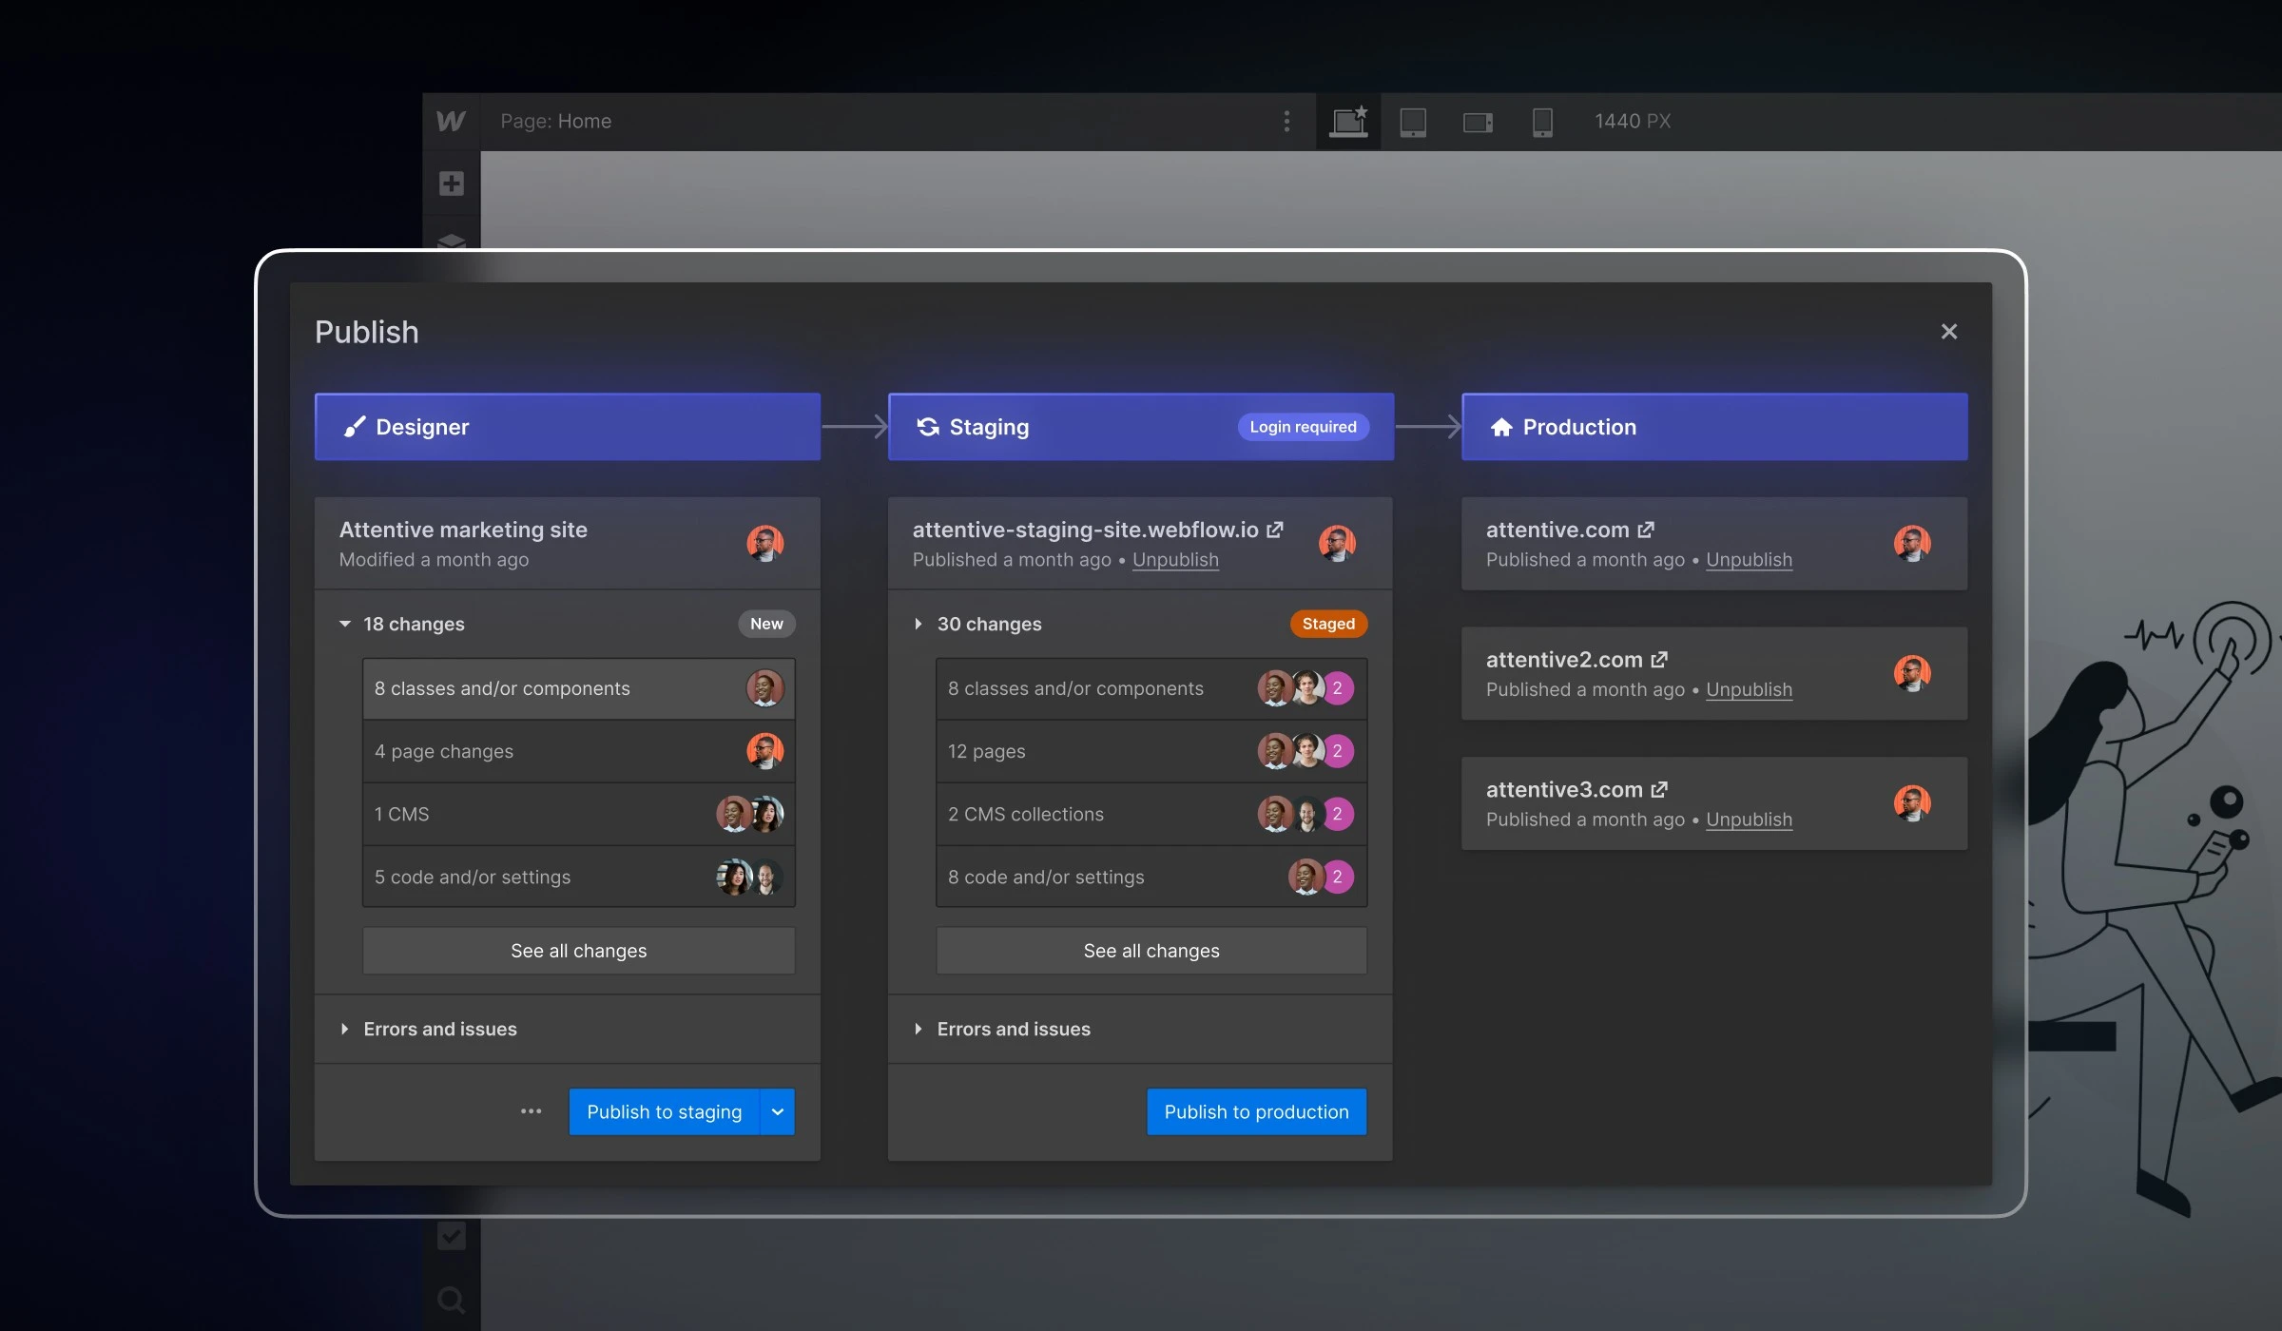This screenshot has width=2282, height=1331.
Task: Click the search icon in the left sidebar
Action: coord(452,1298)
